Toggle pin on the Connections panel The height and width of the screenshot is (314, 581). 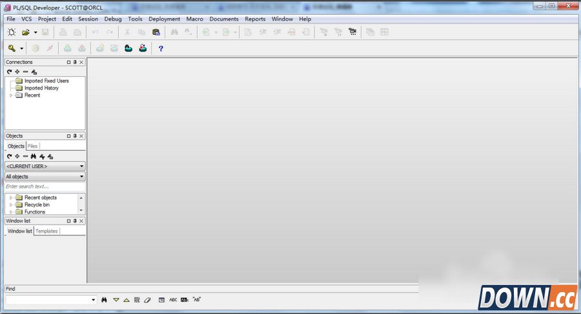point(75,63)
